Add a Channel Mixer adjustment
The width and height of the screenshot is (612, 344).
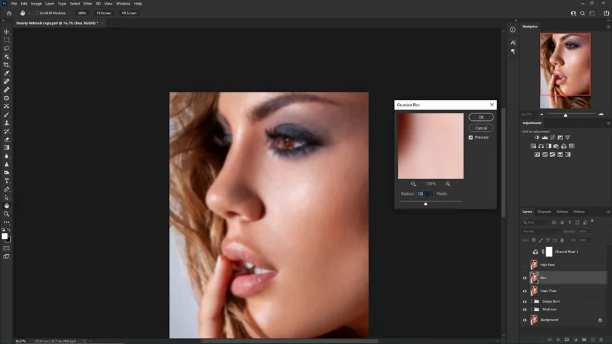click(x=564, y=146)
